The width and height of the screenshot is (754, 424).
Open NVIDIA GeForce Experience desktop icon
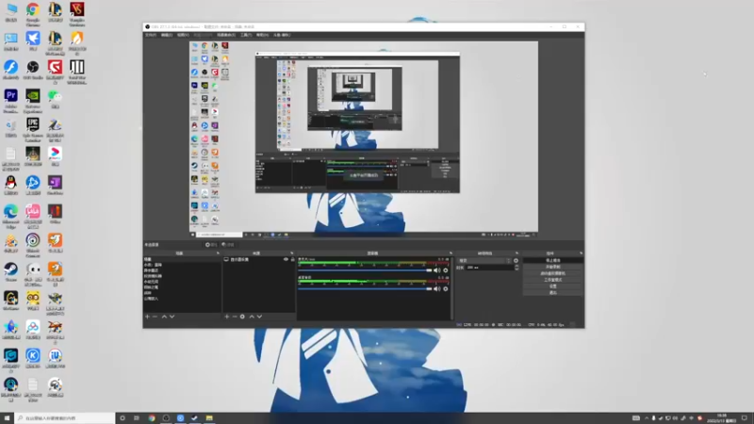pos(33,101)
